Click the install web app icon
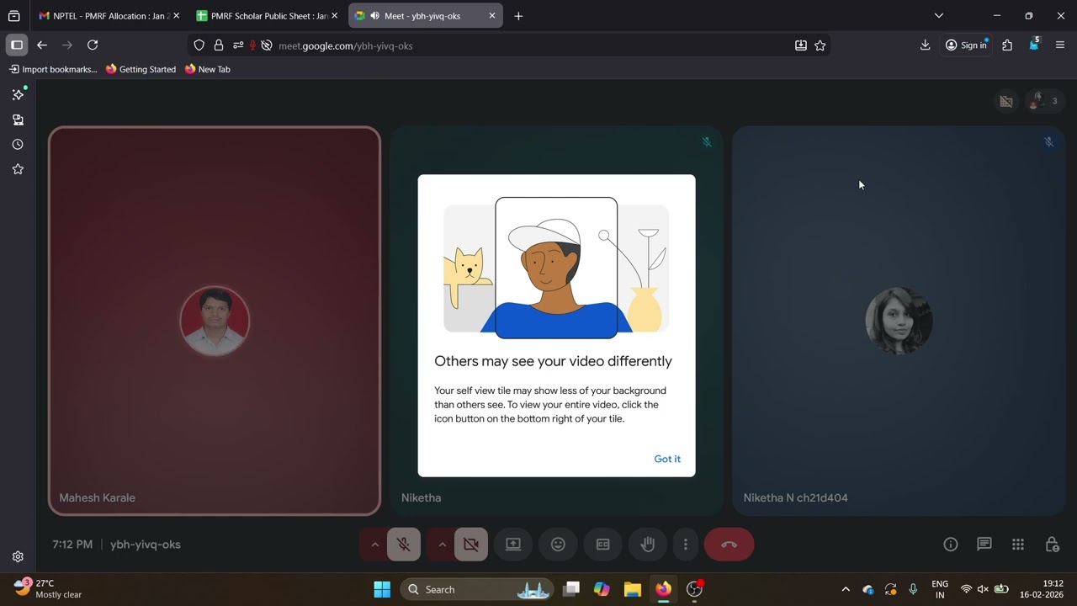Viewport: 1077px width, 606px height. click(x=801, y=45)
